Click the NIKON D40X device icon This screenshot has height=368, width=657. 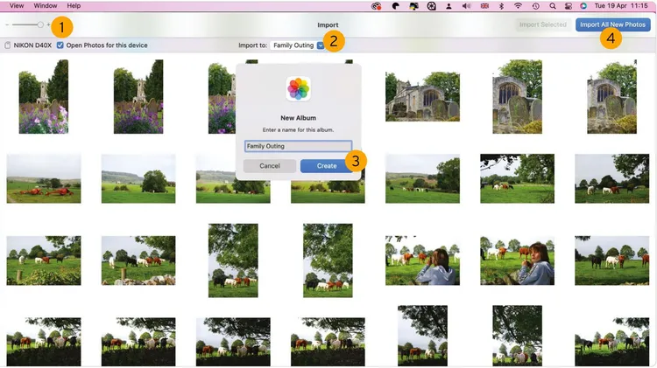pyautogui.click(x=8, y=45)
